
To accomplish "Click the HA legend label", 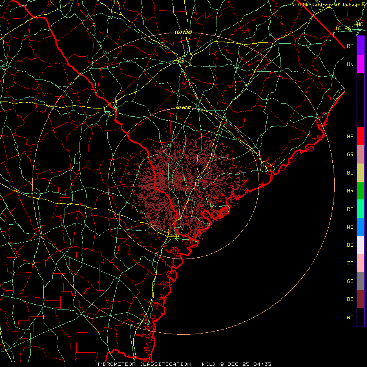I will click(350, 137).
